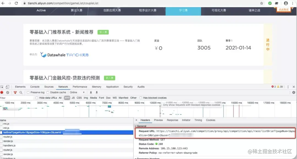
Task: Import HAR file upload arrow icon
Action: point(91,92)
